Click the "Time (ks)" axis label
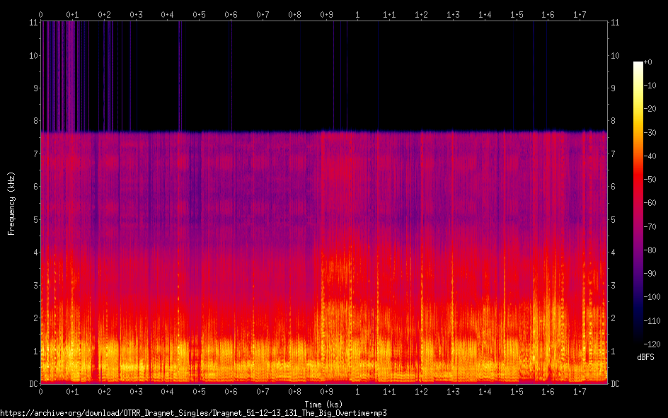 click(323, 403)
